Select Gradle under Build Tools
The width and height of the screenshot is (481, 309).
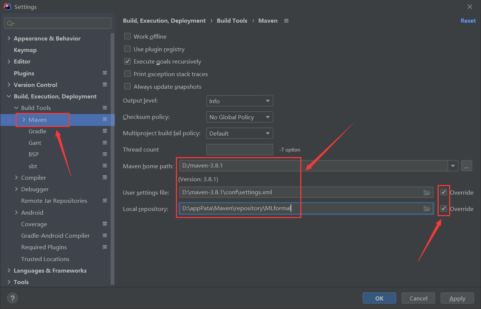pyautogui.click(x=37, y=131)
